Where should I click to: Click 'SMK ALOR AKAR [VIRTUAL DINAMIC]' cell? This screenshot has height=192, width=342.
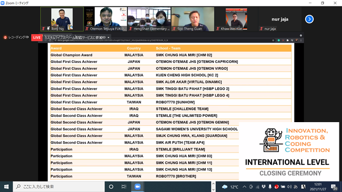point(189,82)
